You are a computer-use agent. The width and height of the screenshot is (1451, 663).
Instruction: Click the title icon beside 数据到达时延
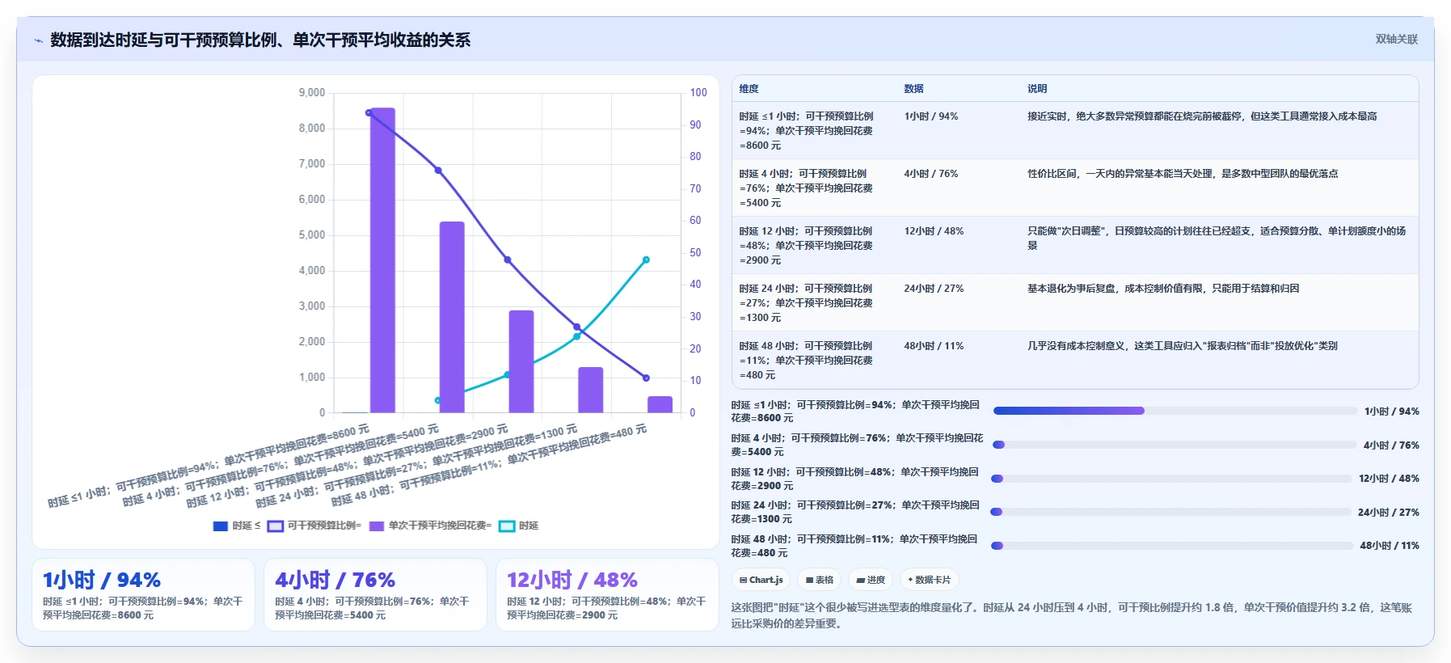[38, 40]
